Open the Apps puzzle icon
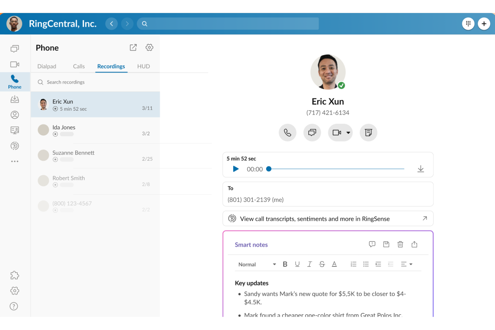The height and width of the screenshot is (330, 495). pyautogui.click(x=15, y=275)
